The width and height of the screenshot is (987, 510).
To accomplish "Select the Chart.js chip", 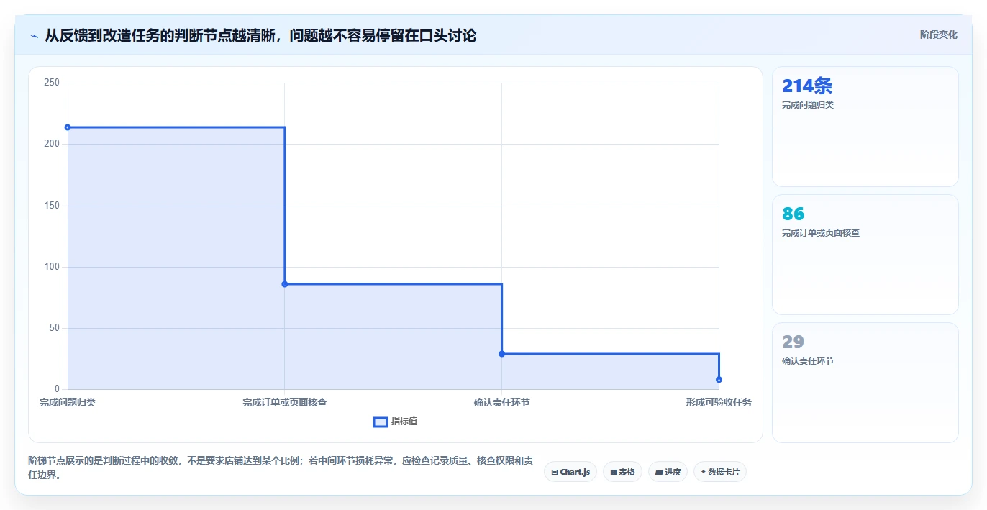I will (570, 472).
